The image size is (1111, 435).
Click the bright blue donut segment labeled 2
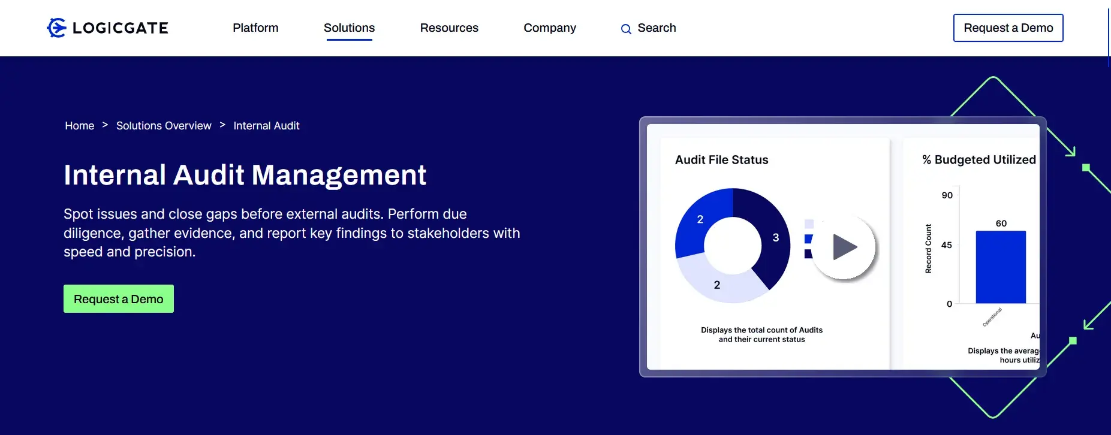tap(700, 220)
